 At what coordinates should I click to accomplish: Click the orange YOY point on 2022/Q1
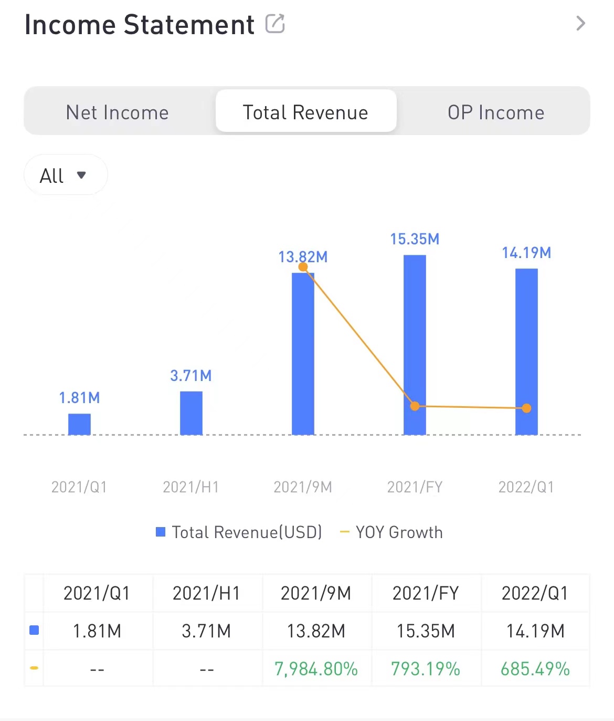526,408
